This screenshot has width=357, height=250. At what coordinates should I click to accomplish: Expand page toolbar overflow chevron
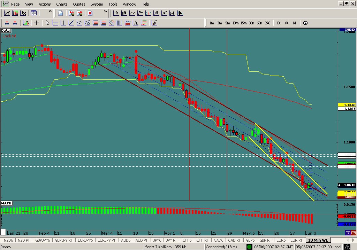point(105,11)
